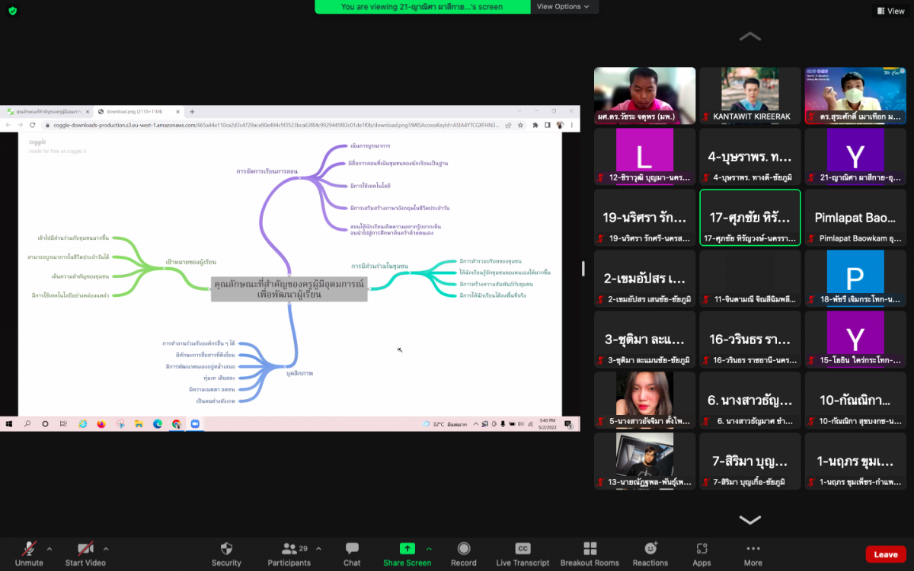
Task: Click Firefox icon in shared taskbar
Action: pyautogui.click(x=101, y=424)
